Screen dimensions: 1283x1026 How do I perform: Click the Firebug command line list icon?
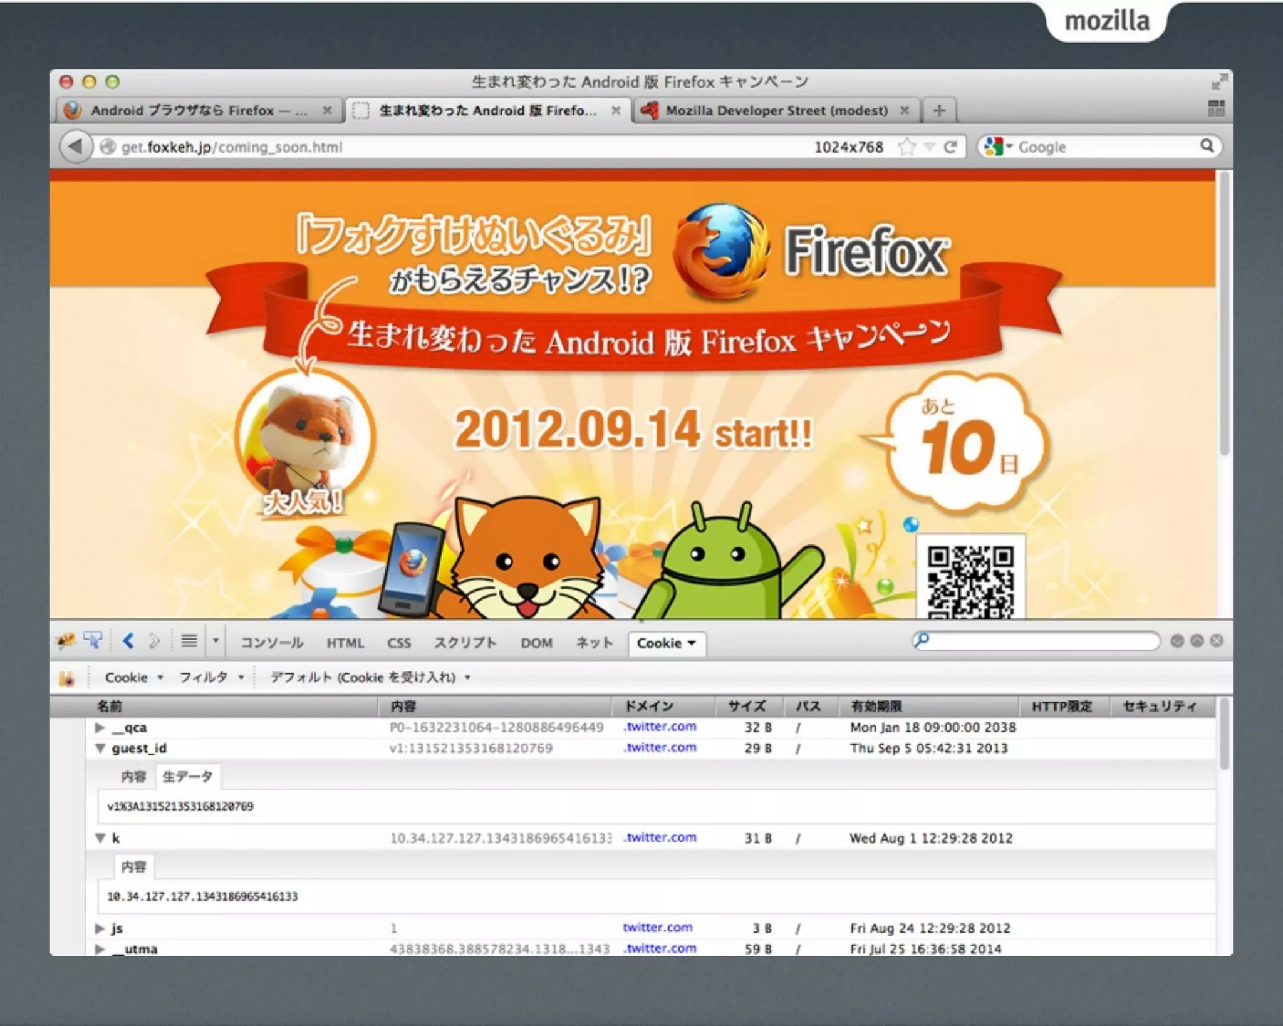point(189,641)
